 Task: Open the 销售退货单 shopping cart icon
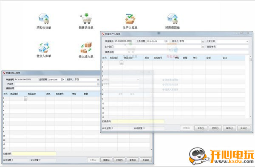(x=86, y=19)
